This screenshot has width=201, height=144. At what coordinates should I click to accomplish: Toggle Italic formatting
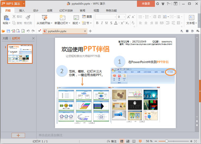(102, 23)
